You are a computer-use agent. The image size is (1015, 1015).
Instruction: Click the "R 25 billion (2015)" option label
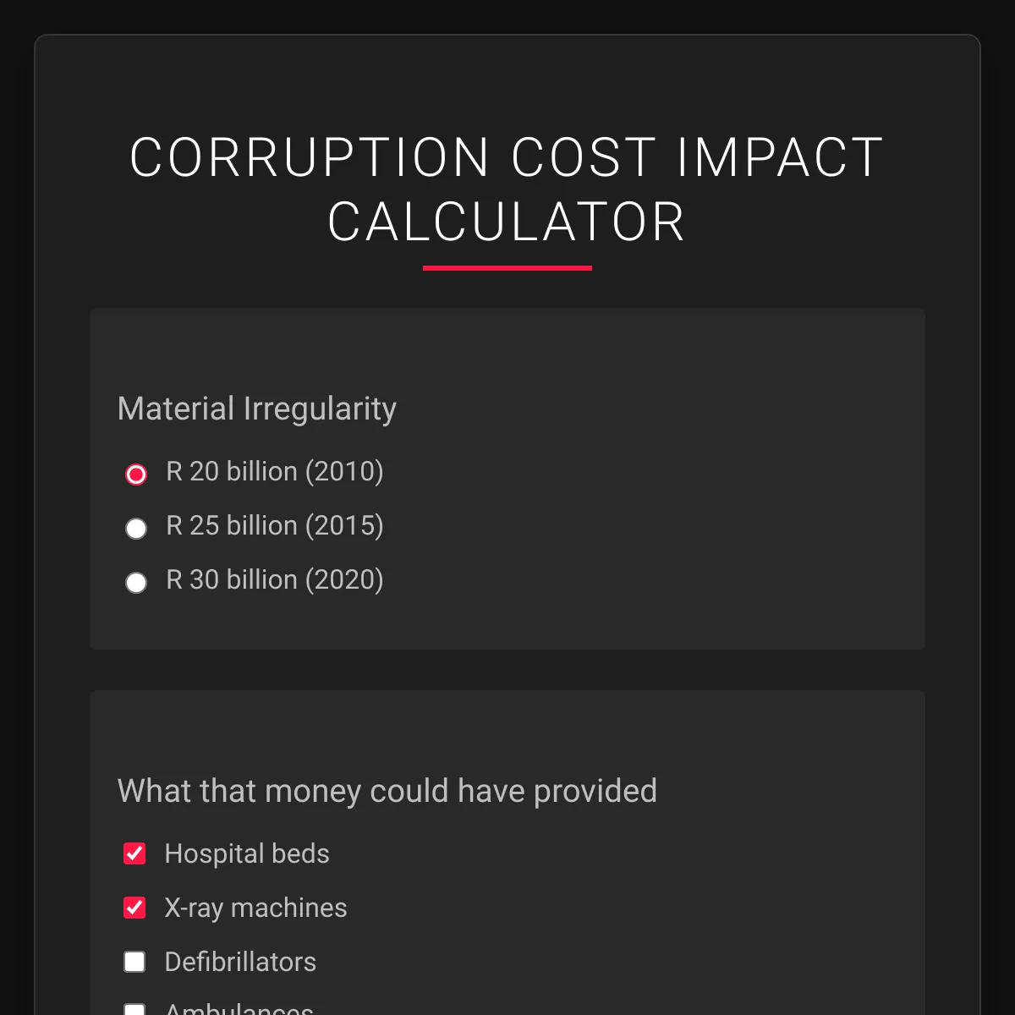tap(275, 525)
